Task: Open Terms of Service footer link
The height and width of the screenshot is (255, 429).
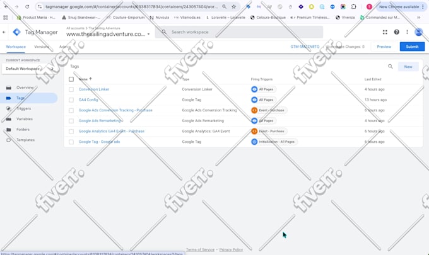Action: coord(200,249)
